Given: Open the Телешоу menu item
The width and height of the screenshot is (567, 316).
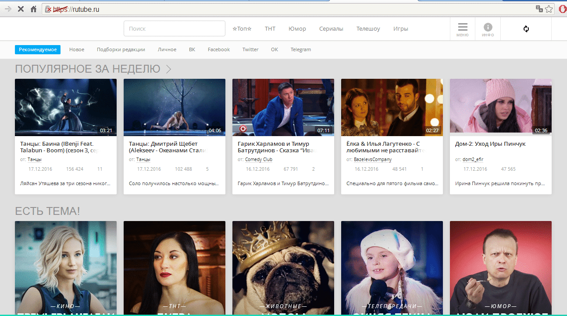Looking at the screenshot, I should tap(368, 29).
